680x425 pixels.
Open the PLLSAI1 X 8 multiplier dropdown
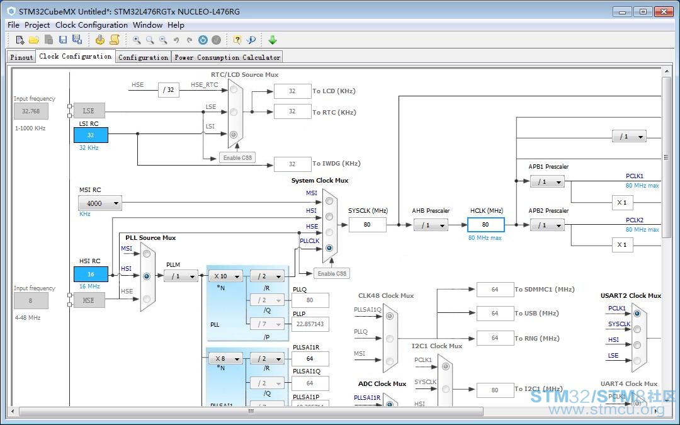coord(226,359)
